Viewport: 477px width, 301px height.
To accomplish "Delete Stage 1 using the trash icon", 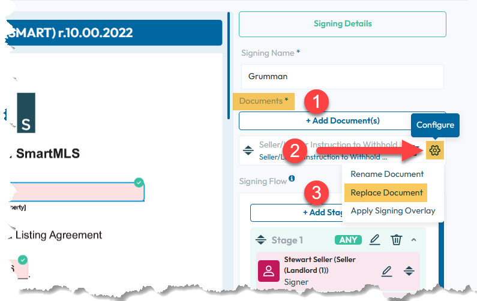I will pyautogui.click(x=396, y=240).
